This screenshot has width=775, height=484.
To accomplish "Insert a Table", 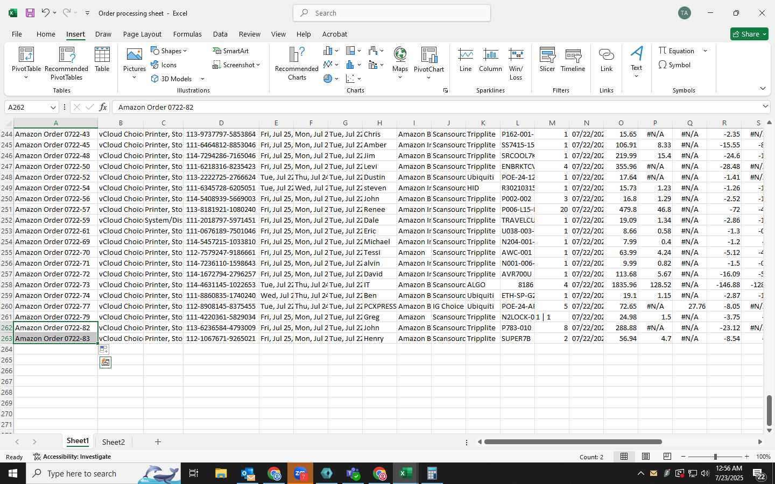I will click(x=102, y=60).
